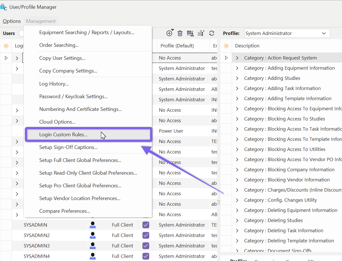Click the refresh arrows icon

coord(212,33)
